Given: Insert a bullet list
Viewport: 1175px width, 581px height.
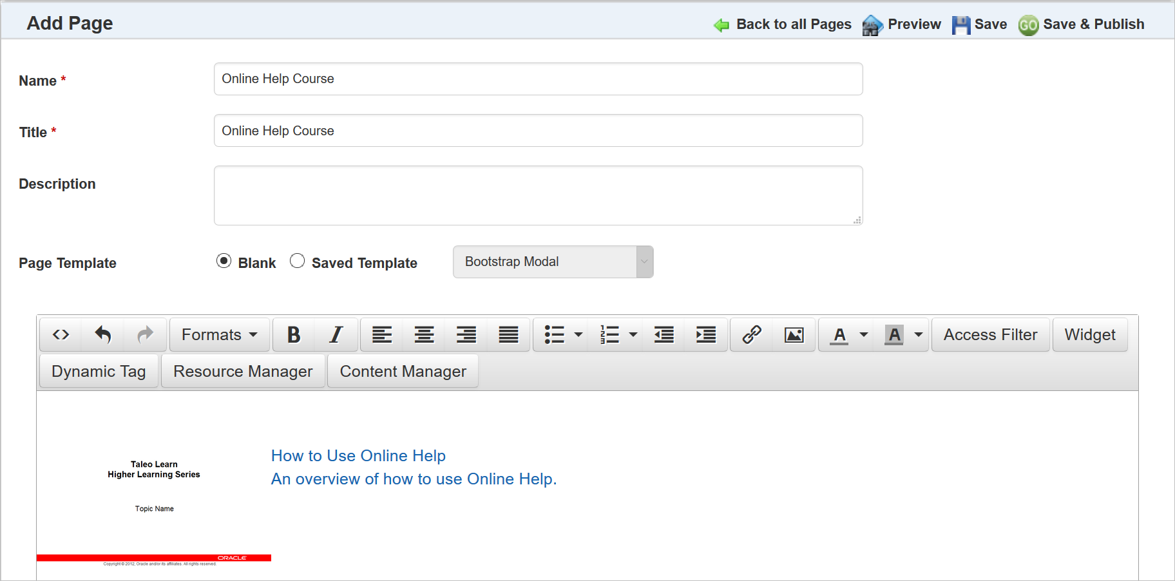Looking at the screenshot, I should (554, 334).
